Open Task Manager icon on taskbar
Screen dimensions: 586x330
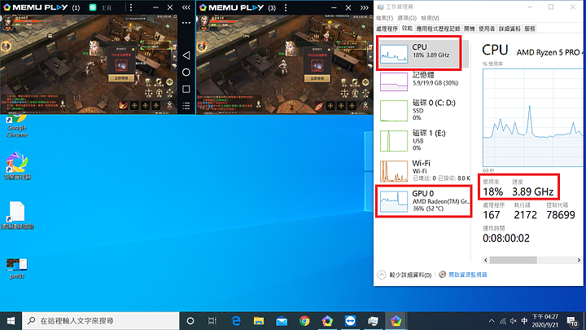(373, 321)
